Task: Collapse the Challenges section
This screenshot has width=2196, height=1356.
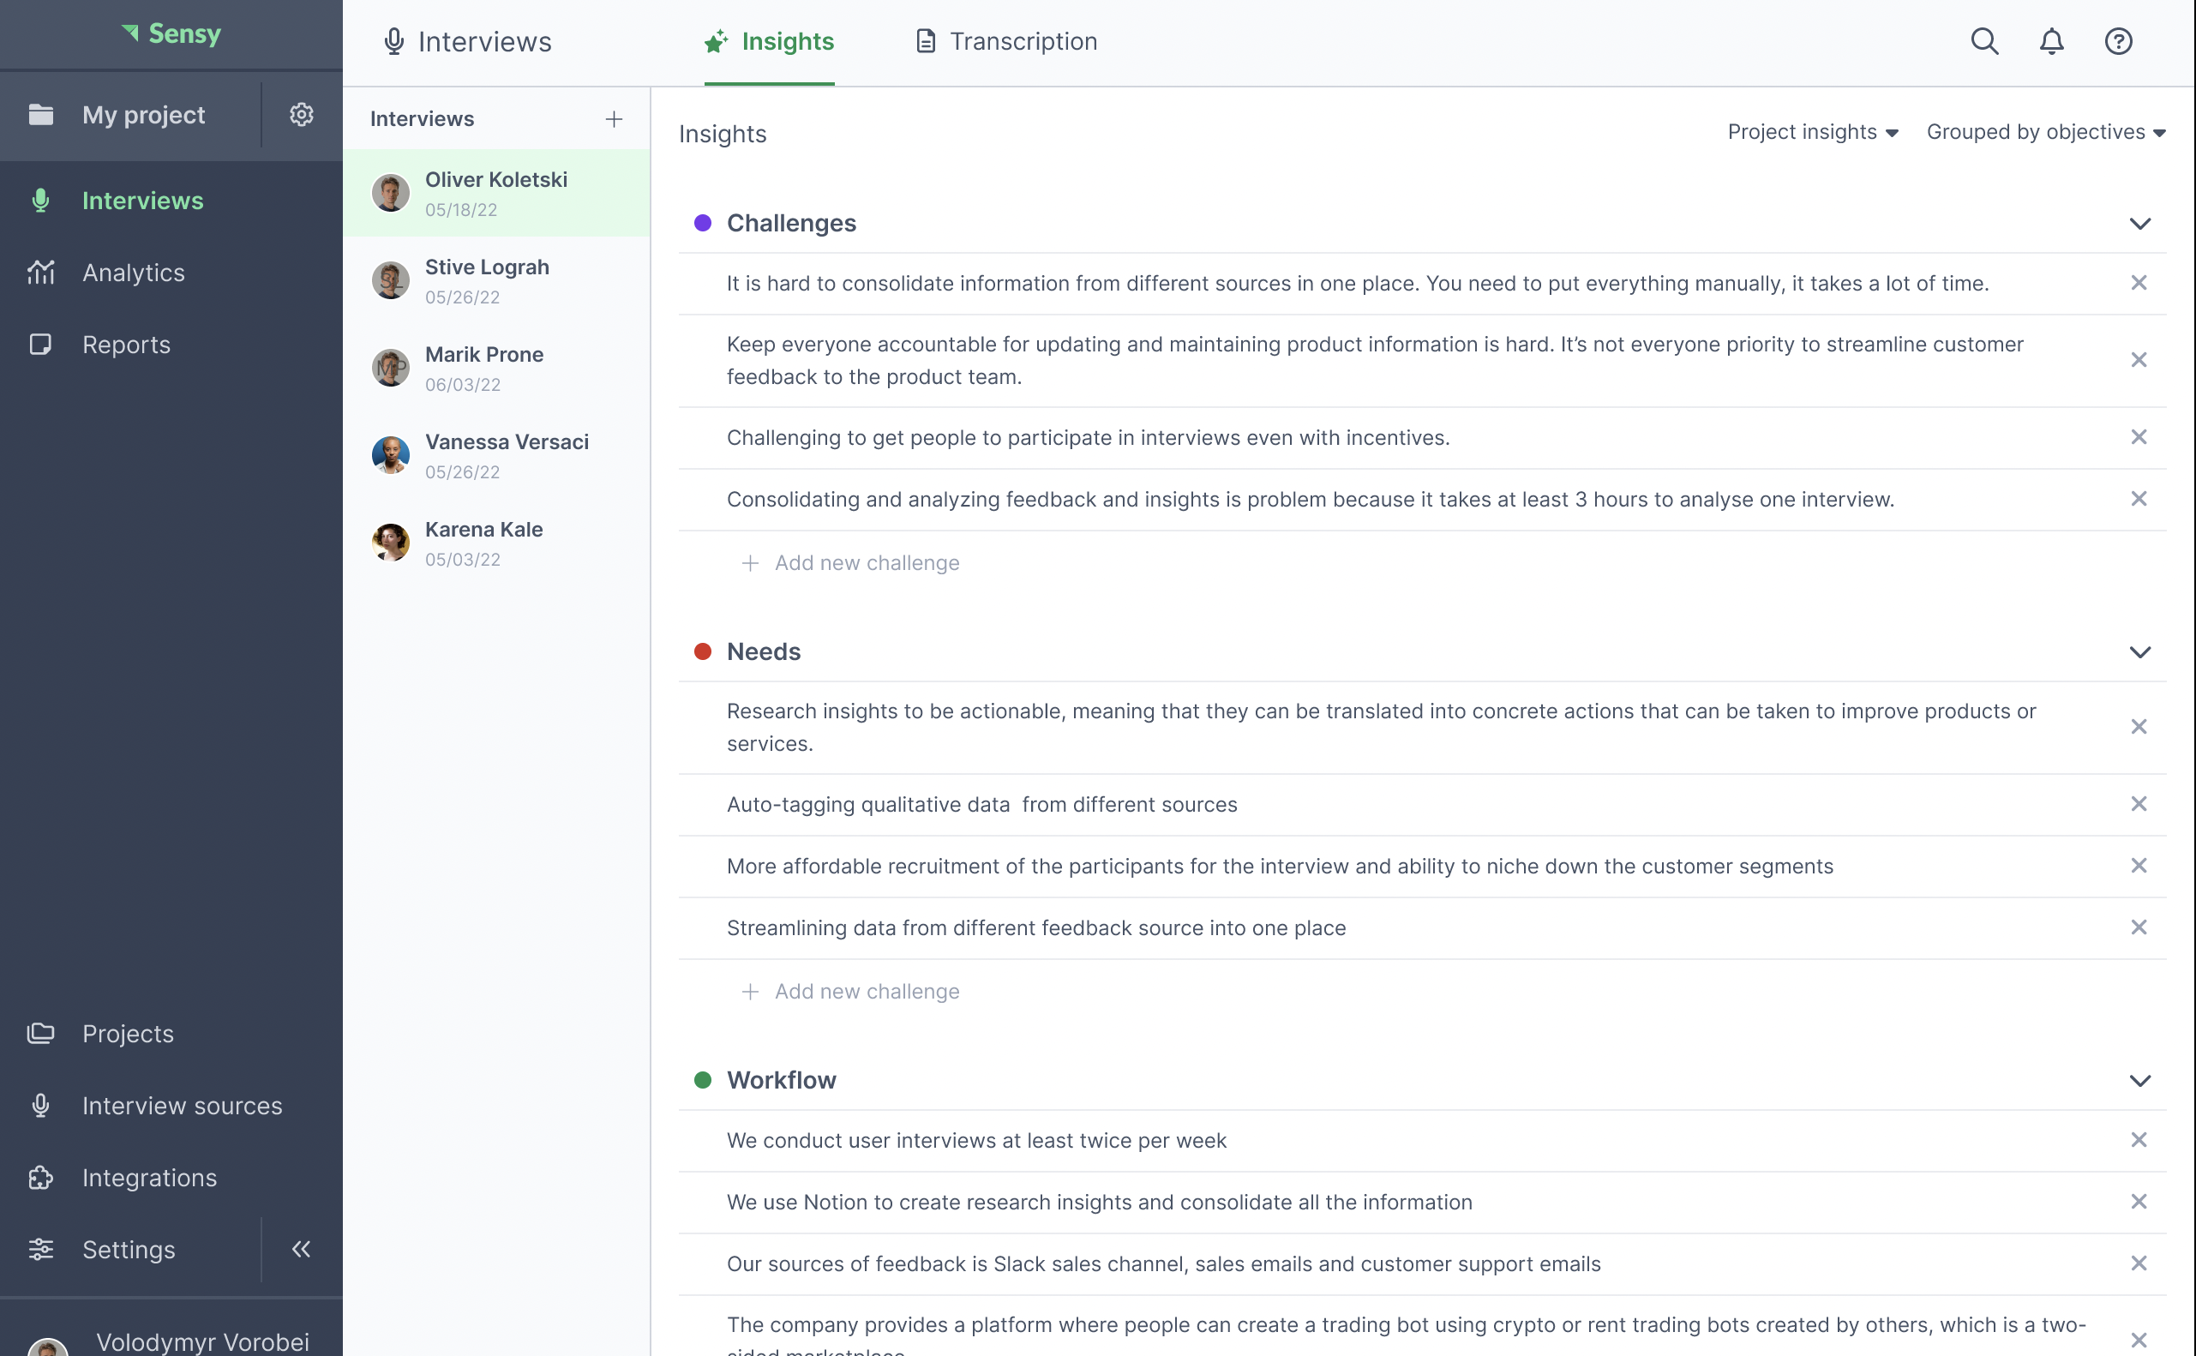Action: tap(2141, 224)
